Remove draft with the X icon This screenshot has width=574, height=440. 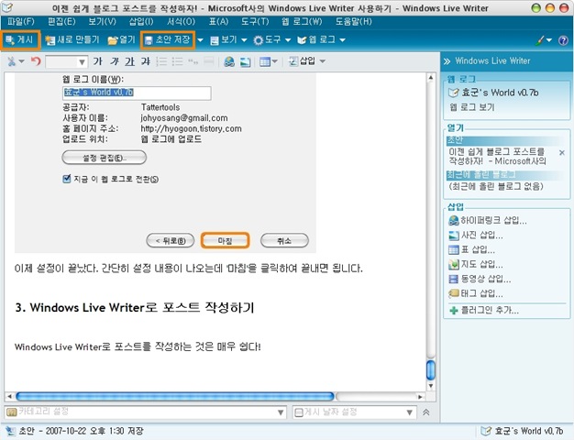point(562,153)
